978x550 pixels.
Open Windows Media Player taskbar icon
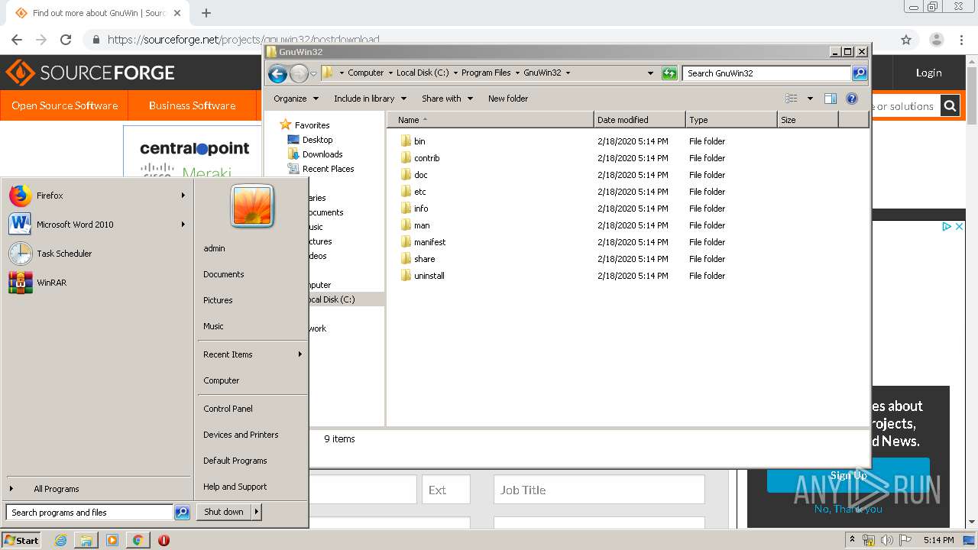112,540
